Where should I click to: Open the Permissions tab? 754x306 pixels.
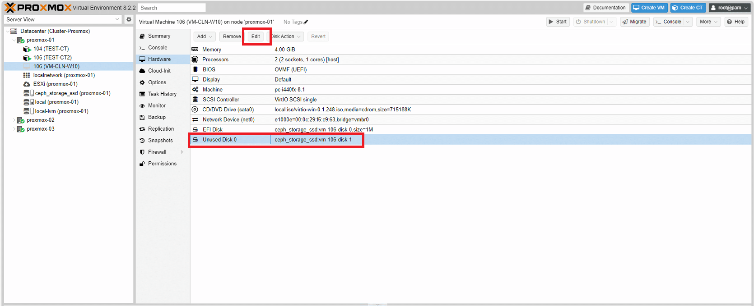(163, 164)
